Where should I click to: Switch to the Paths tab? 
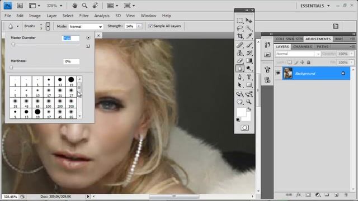[x=322, y=46]
